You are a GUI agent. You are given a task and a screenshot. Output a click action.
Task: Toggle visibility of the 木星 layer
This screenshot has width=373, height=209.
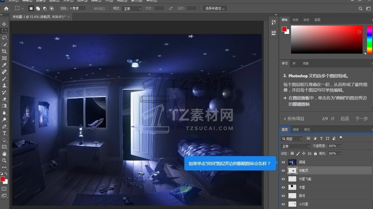[283, 187]
